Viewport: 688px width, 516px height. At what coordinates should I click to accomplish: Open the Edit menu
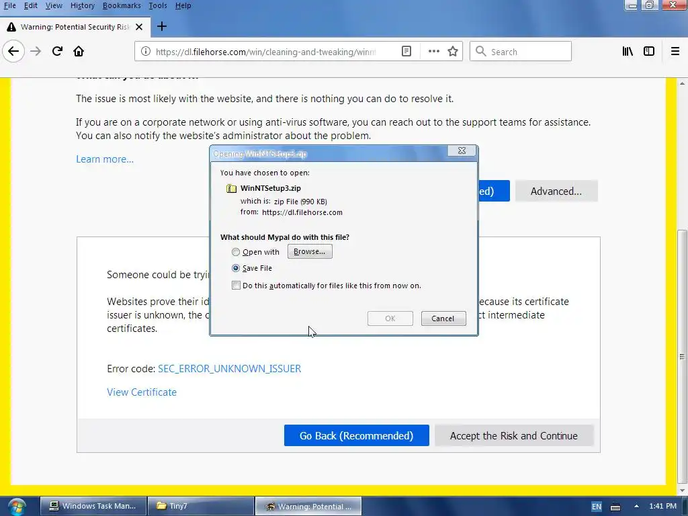[30, 5]
